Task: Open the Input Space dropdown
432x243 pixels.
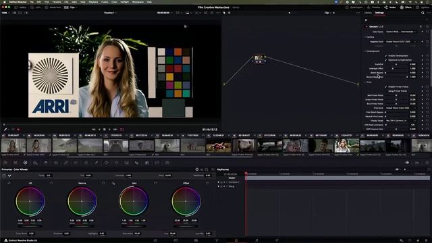Action: 401,32
